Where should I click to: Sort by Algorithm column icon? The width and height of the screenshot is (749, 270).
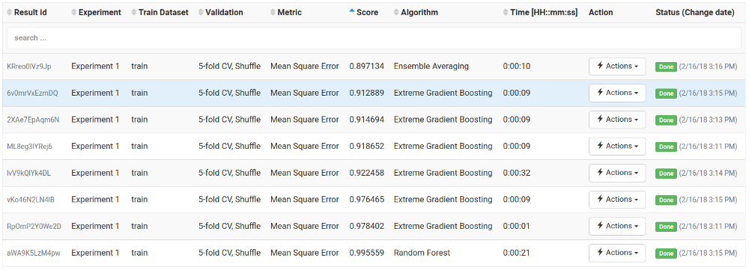[396, 13]
